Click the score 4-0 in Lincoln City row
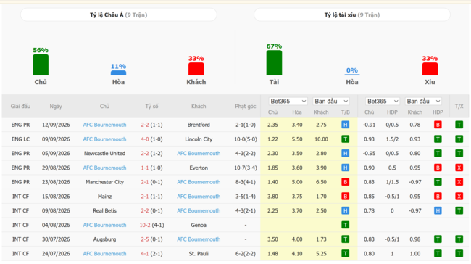This screenshot has width=471, height=264. pos(145,139)
